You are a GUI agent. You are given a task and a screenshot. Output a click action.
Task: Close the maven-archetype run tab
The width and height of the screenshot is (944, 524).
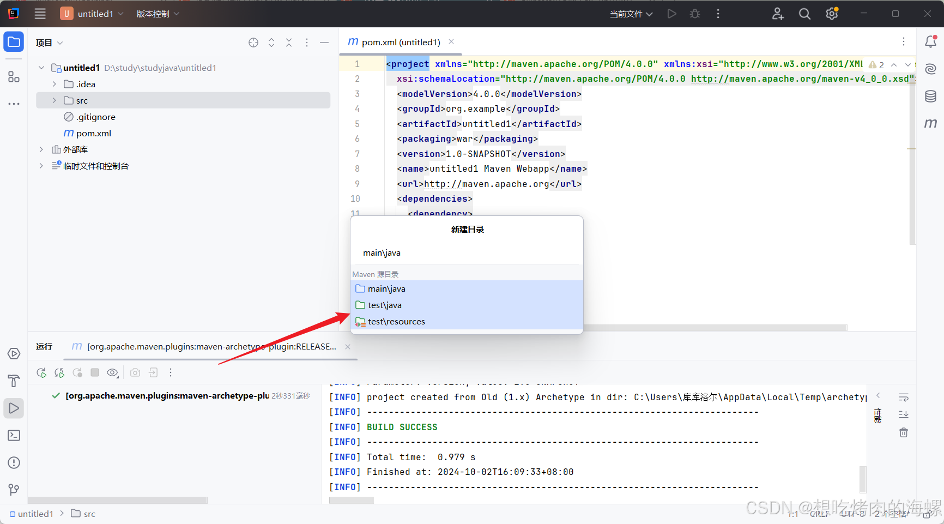point(348,347)
